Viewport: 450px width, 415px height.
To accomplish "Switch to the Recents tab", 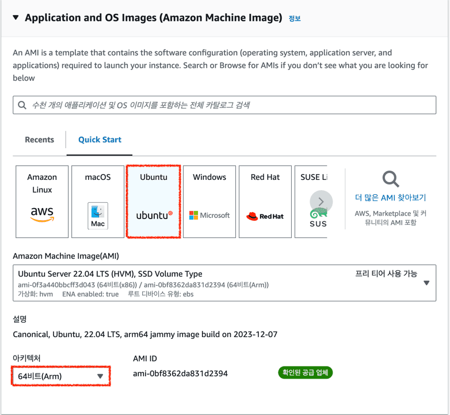I will pyautogui.click(x=39, y=139).
